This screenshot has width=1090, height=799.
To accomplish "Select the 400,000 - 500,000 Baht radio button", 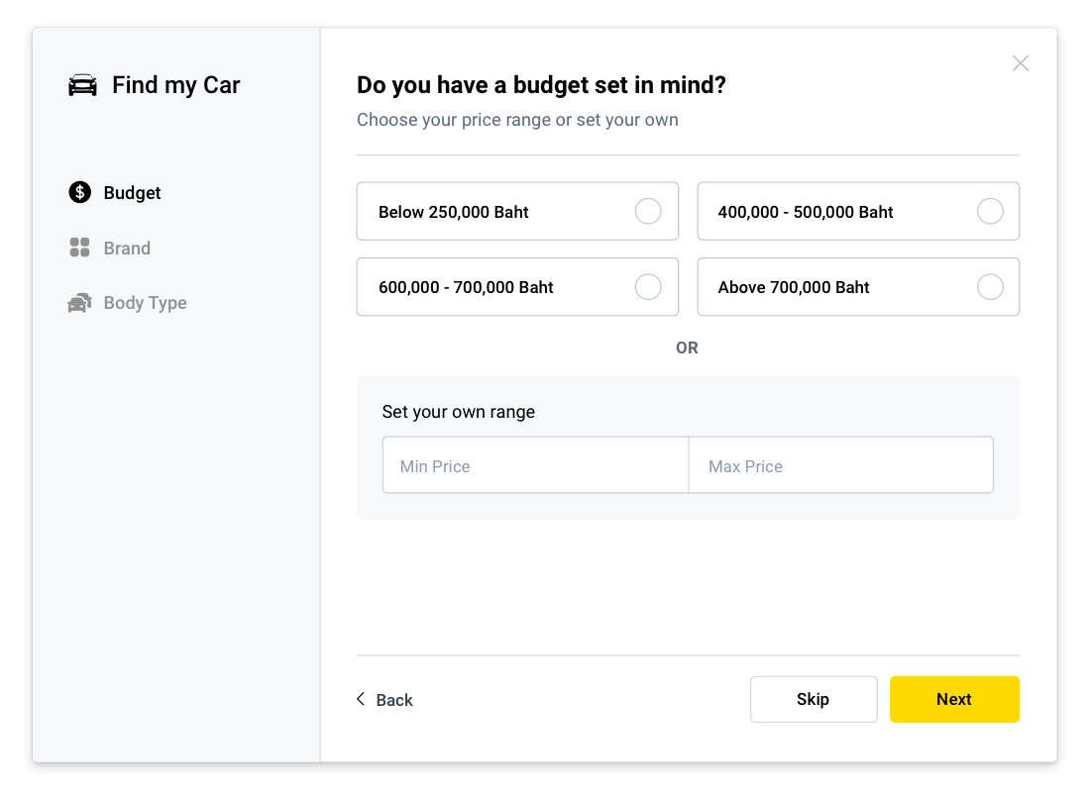I will [990, 211].
